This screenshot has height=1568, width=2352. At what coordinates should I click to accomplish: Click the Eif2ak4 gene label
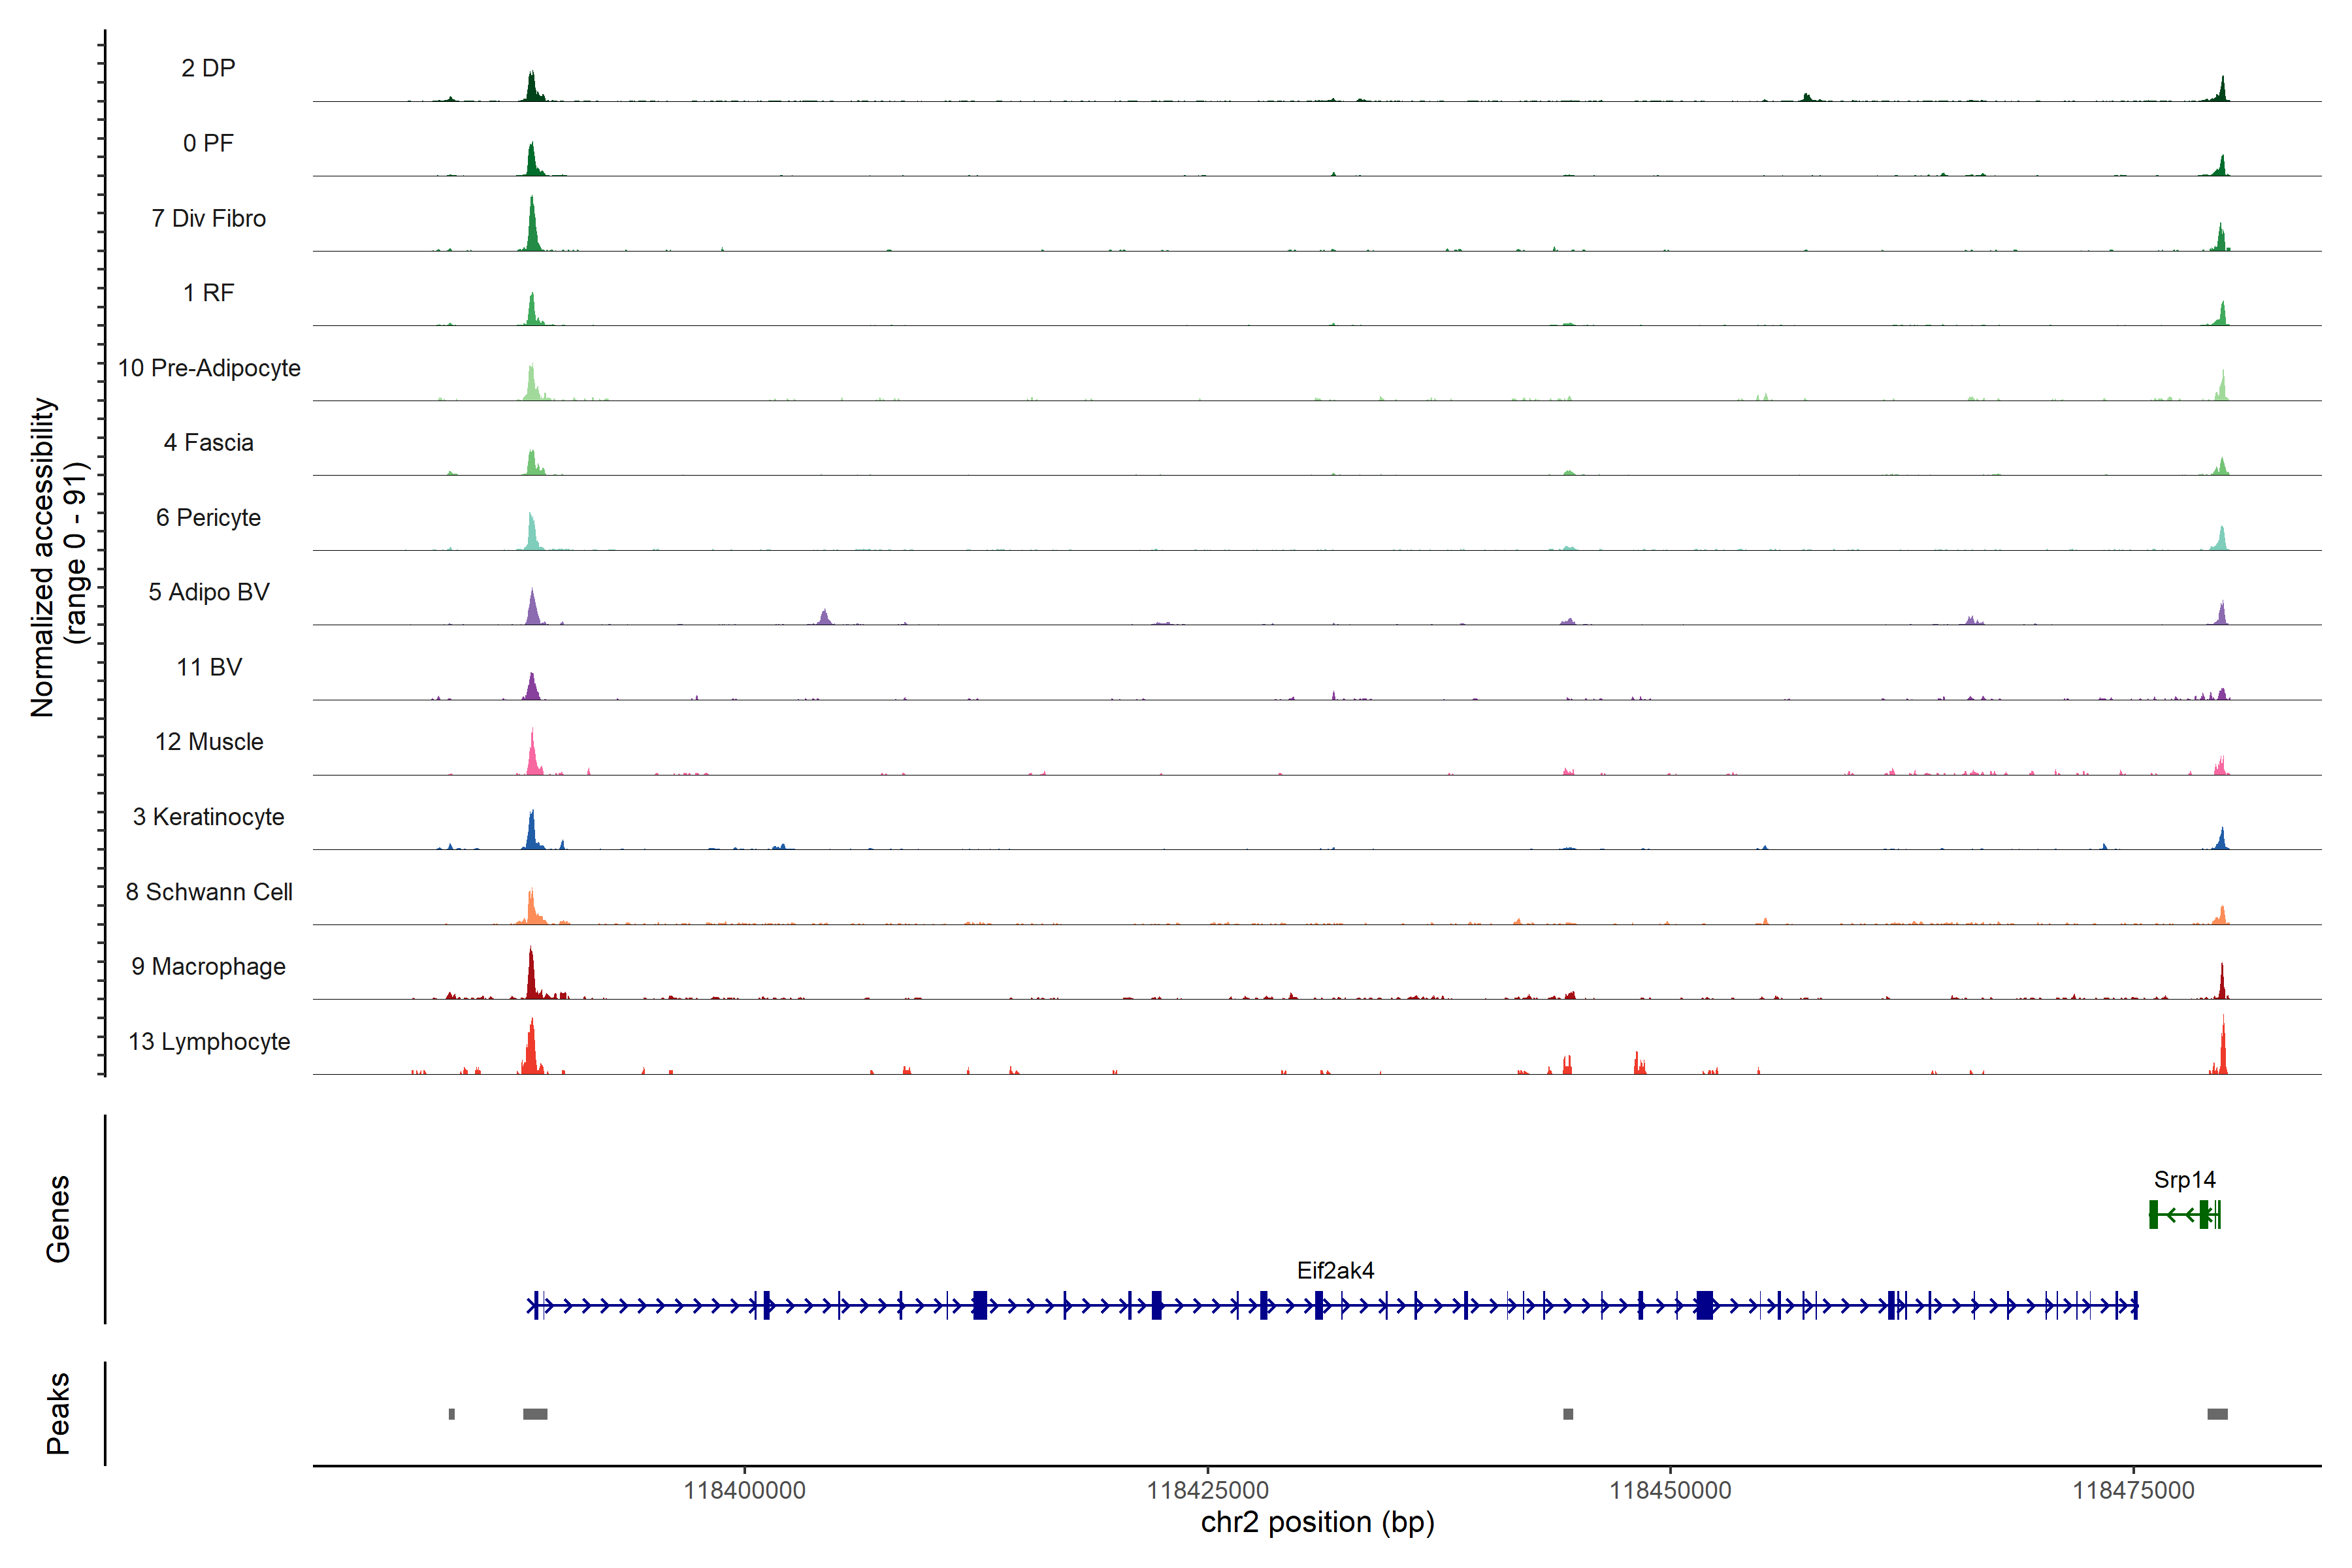[x=1335, y=1270]
